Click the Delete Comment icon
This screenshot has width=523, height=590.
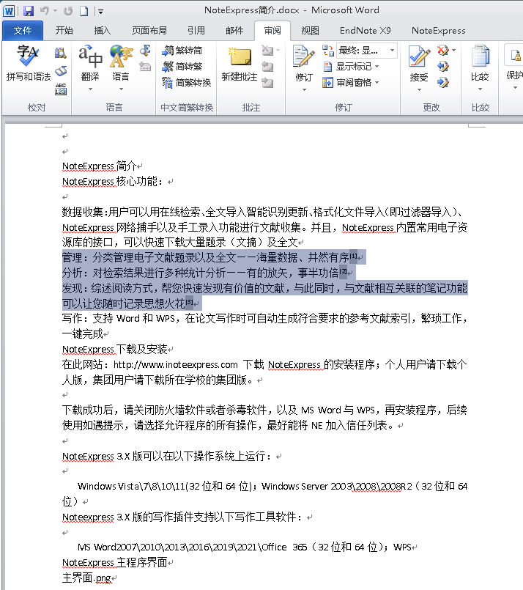[x=267, y=50]
